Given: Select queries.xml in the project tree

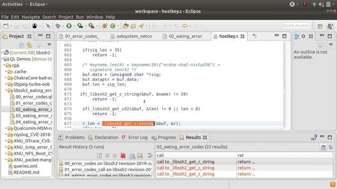Looking at the screenshot, I should pyautogui.click(x=23, y=166).
